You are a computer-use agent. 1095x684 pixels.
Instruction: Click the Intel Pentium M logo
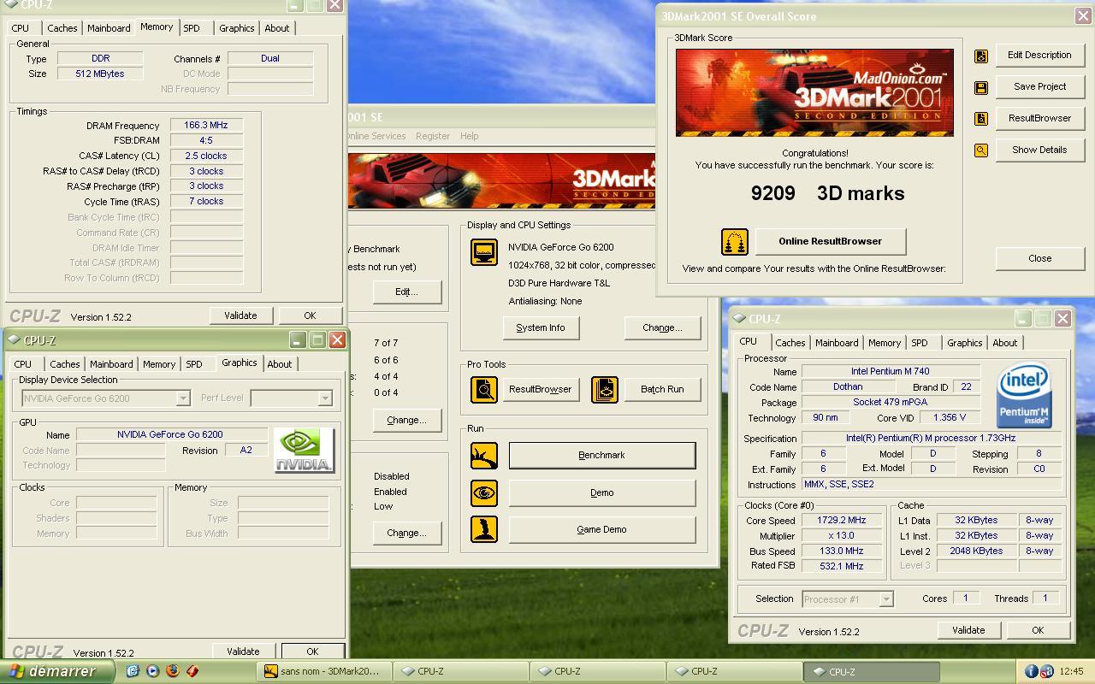tap(1024, 396)
